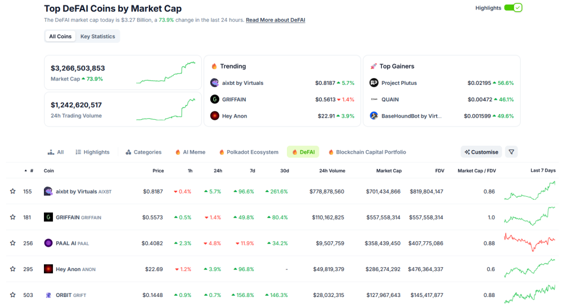The height and width of the screenshot is (306, 576).
Task: Sort by Market Cap / FDV header
Action: pos(476,170)
